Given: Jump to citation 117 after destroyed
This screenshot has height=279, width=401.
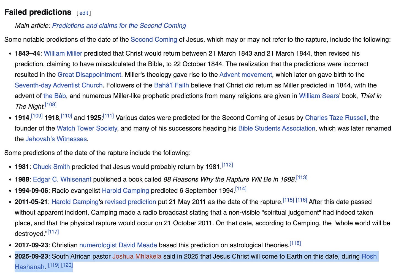Looking at the screenshot, I should (53, 232).
